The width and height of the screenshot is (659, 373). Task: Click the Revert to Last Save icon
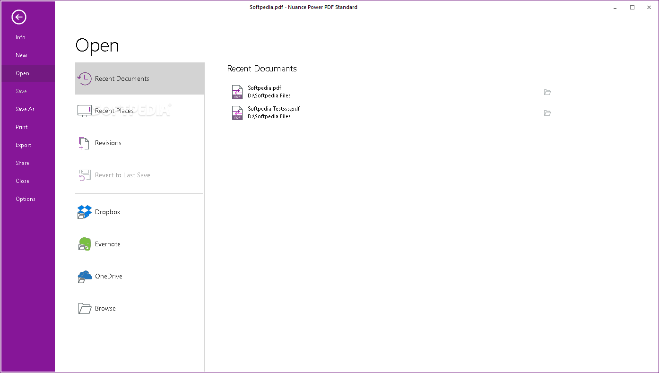pos(85,175)
